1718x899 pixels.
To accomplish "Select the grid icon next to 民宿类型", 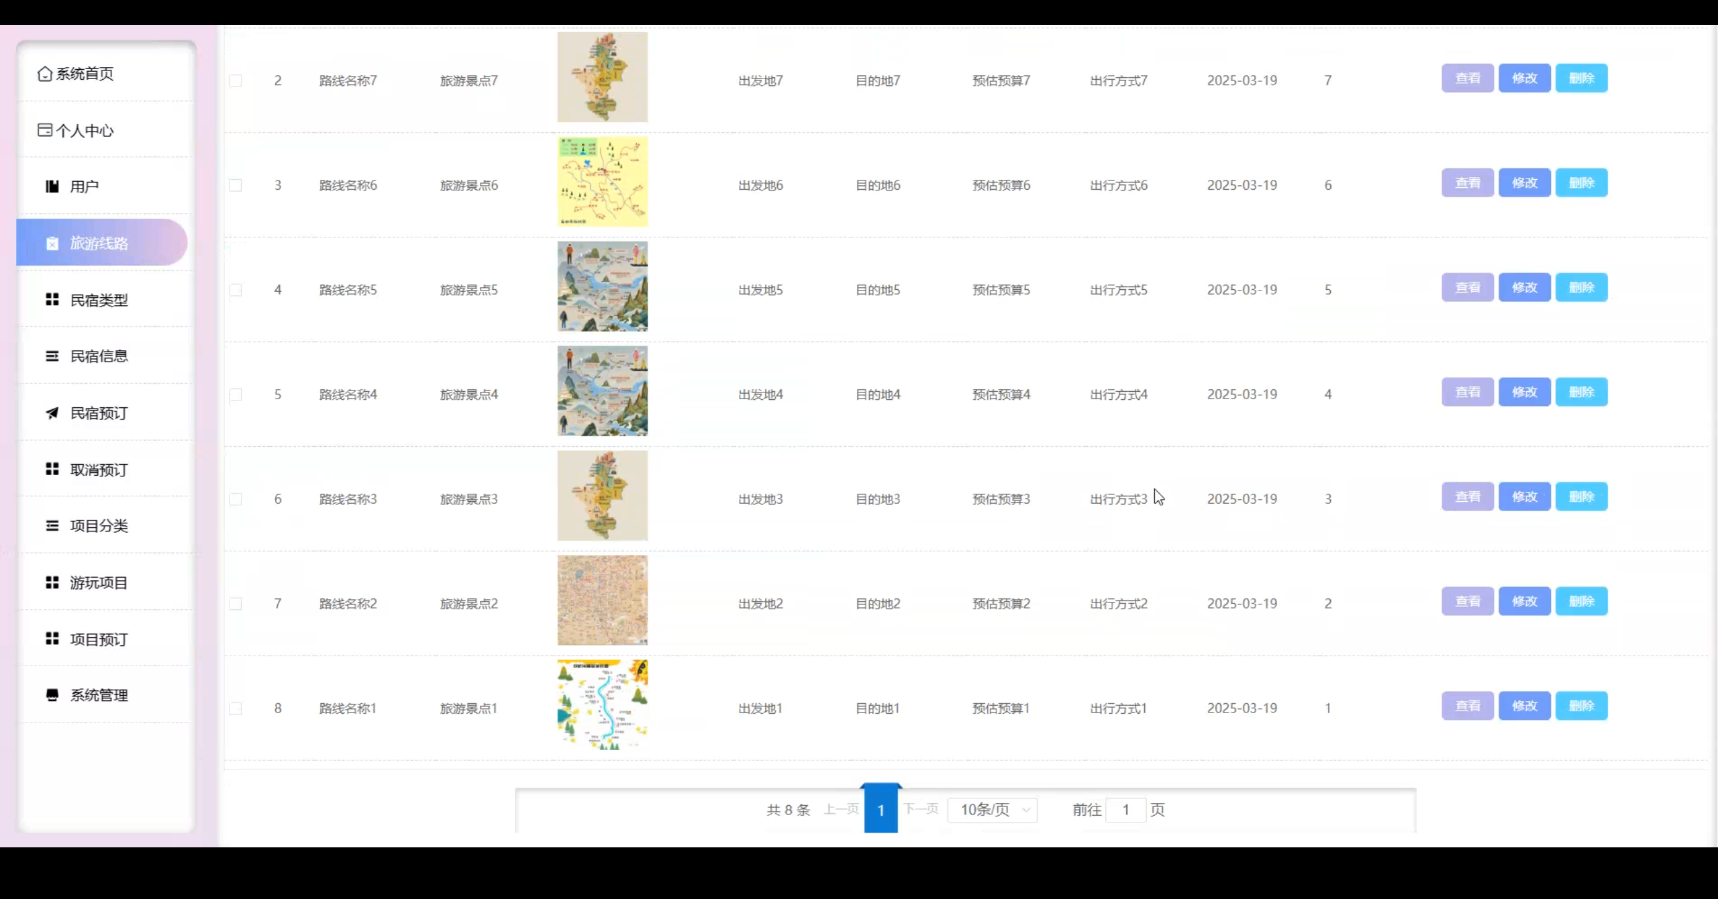I will [x=52, y=300].
